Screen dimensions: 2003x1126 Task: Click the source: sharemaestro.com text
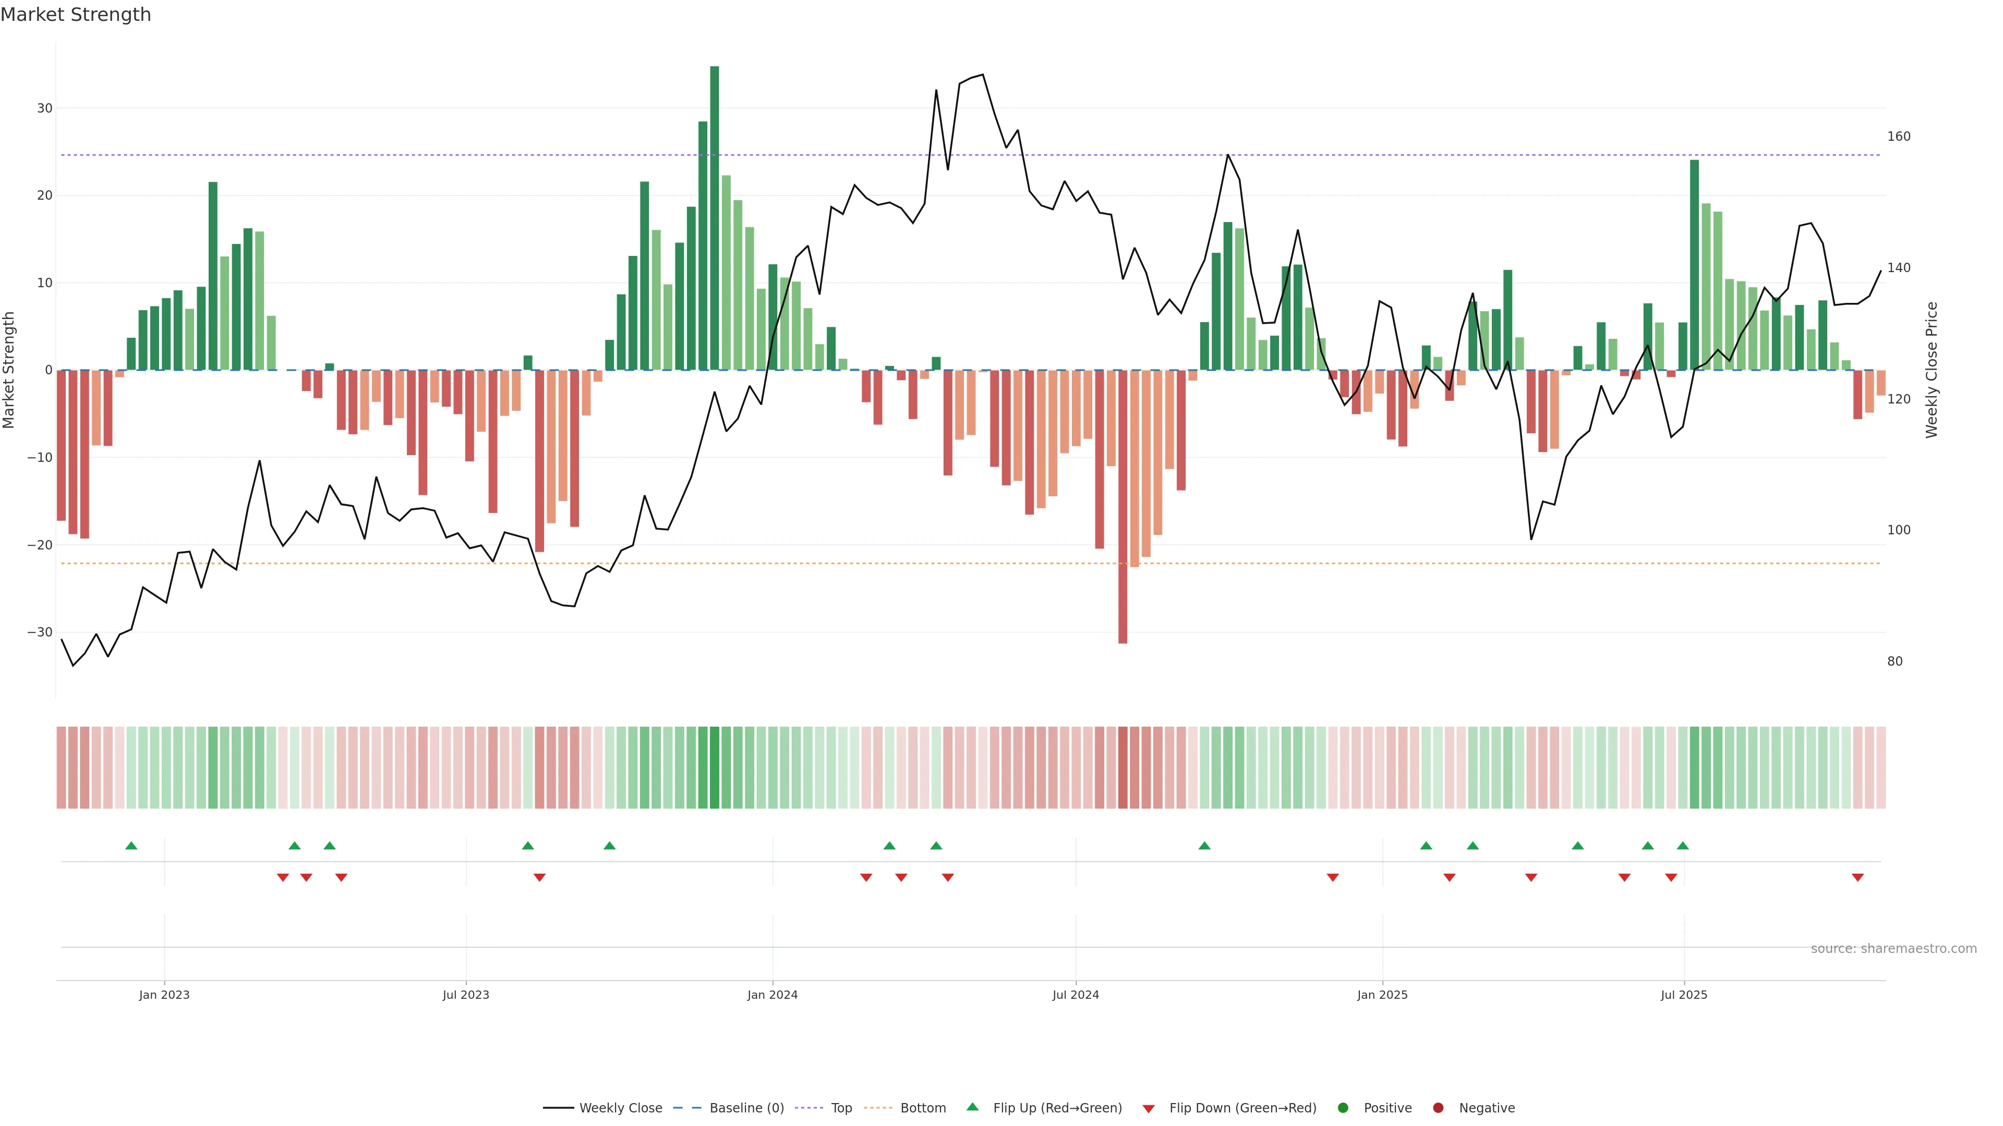pos(1893,948)
